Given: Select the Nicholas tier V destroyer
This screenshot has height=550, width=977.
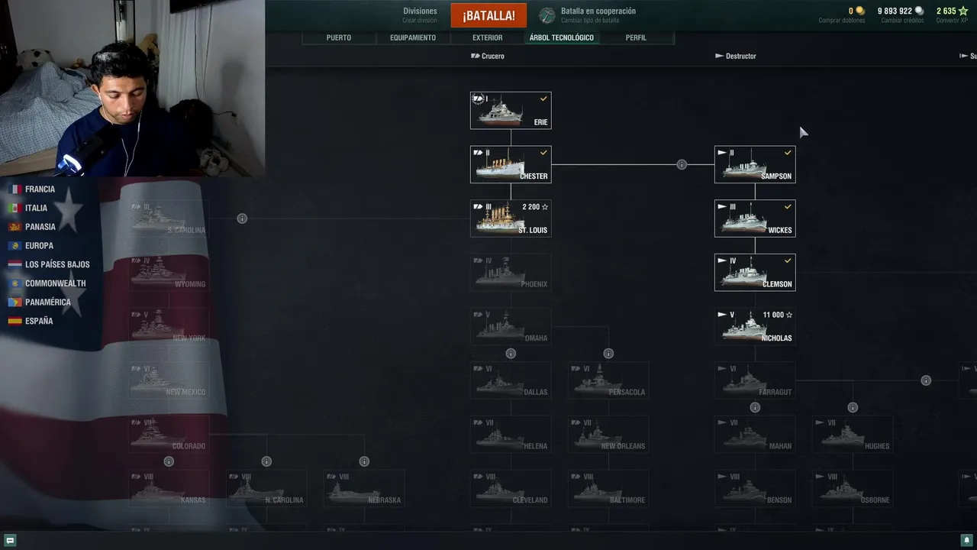Looking at the screenshot, I should pos(755,326).
